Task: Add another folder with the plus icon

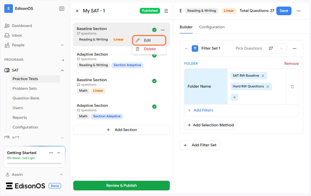Action: pyautogui.click(x=234, y=97)
